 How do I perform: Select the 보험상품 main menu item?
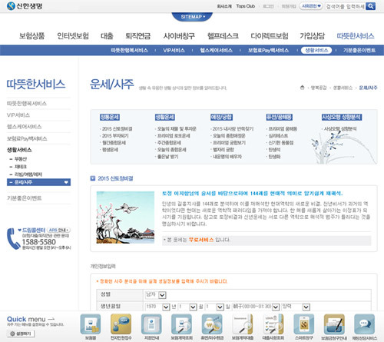point(32,36)
